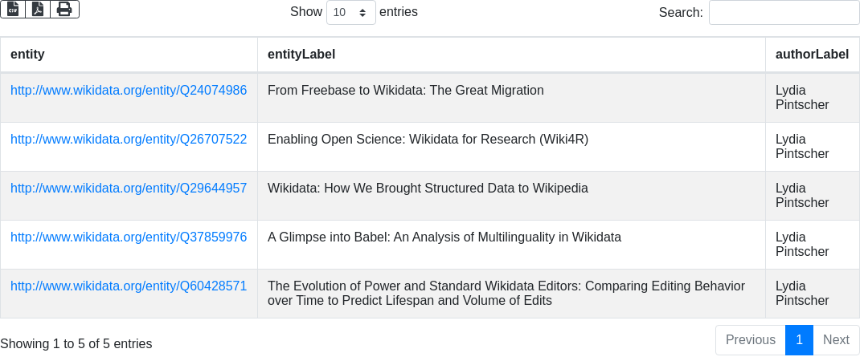This screenshot has width=860, height=361.
Task: Sort table by entity column
Action: (x=27, y=55)
